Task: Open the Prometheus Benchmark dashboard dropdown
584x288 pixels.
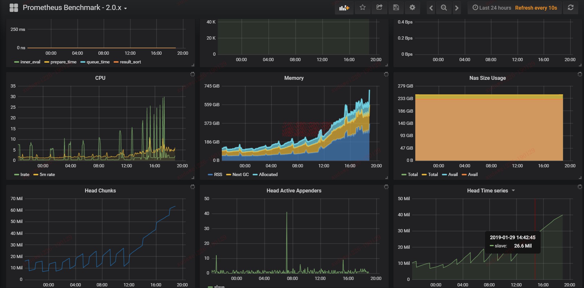Action: pyautogui.click(x=75, y=8)
